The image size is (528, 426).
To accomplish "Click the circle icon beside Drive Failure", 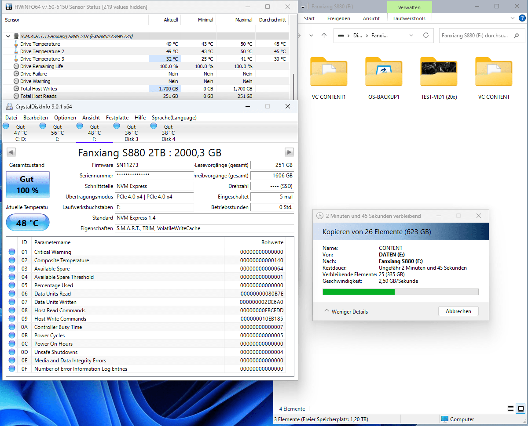I will pos(16,74).
